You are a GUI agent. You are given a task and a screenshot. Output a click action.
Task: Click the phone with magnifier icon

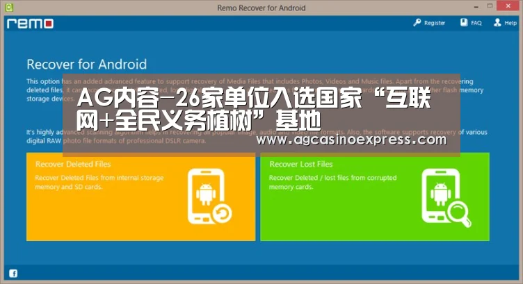[x=446, y=197]
